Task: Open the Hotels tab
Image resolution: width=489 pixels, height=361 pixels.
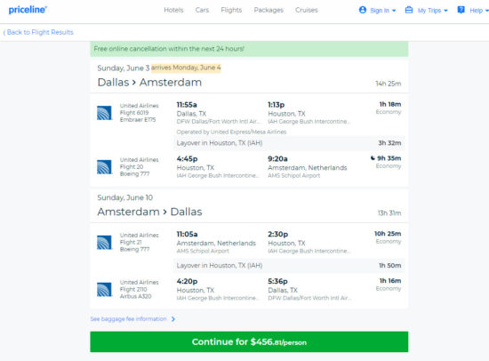Action: (x=173, y=10)
